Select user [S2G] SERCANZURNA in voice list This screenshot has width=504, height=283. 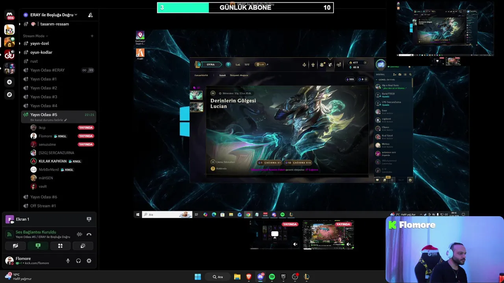[62, 153]
